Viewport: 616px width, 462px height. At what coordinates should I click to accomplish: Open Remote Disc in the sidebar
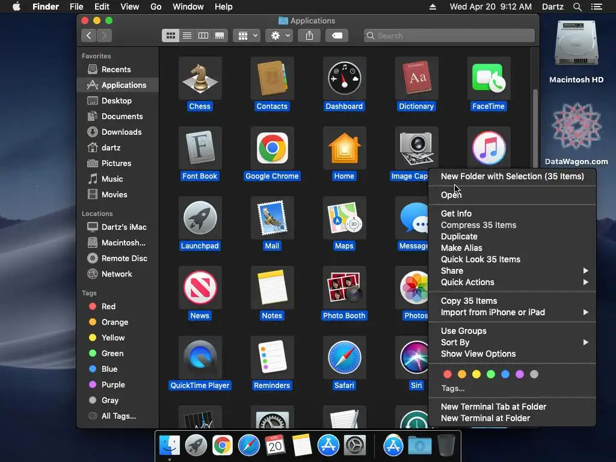pos(118,259)
